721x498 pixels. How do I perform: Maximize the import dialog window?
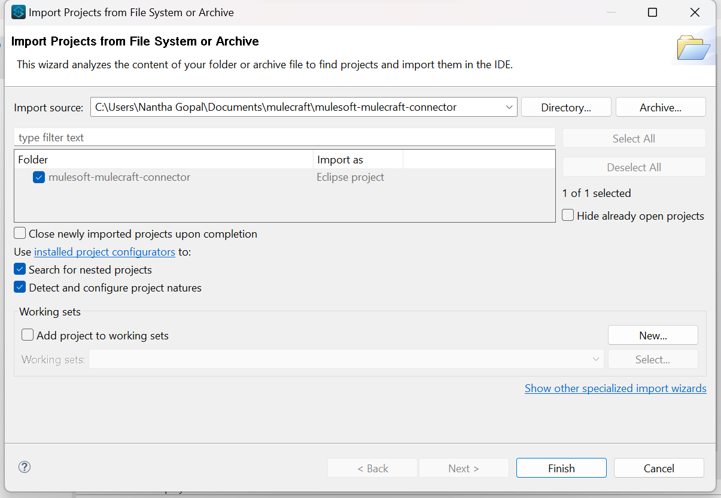click(x=653, y=13)
